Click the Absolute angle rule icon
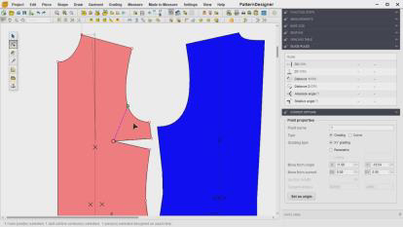The image size is (403, 227). 290,94
